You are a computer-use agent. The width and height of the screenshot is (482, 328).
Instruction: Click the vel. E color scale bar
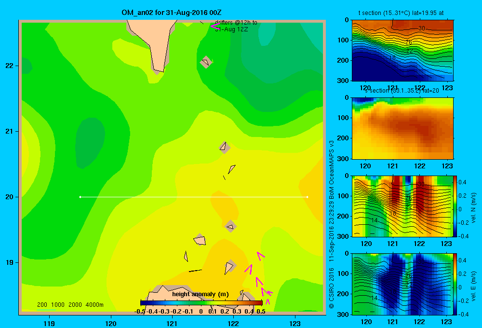(x=455, y=284)
